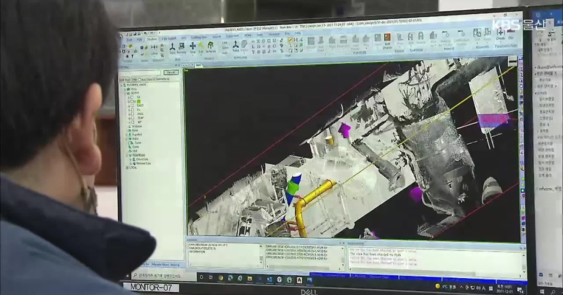Open the Validation ribbon tab
The width and height of the screenshot is (563, 295).
(274, 34)
